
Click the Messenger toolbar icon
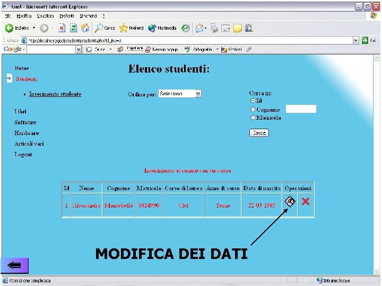pos(249,28)
